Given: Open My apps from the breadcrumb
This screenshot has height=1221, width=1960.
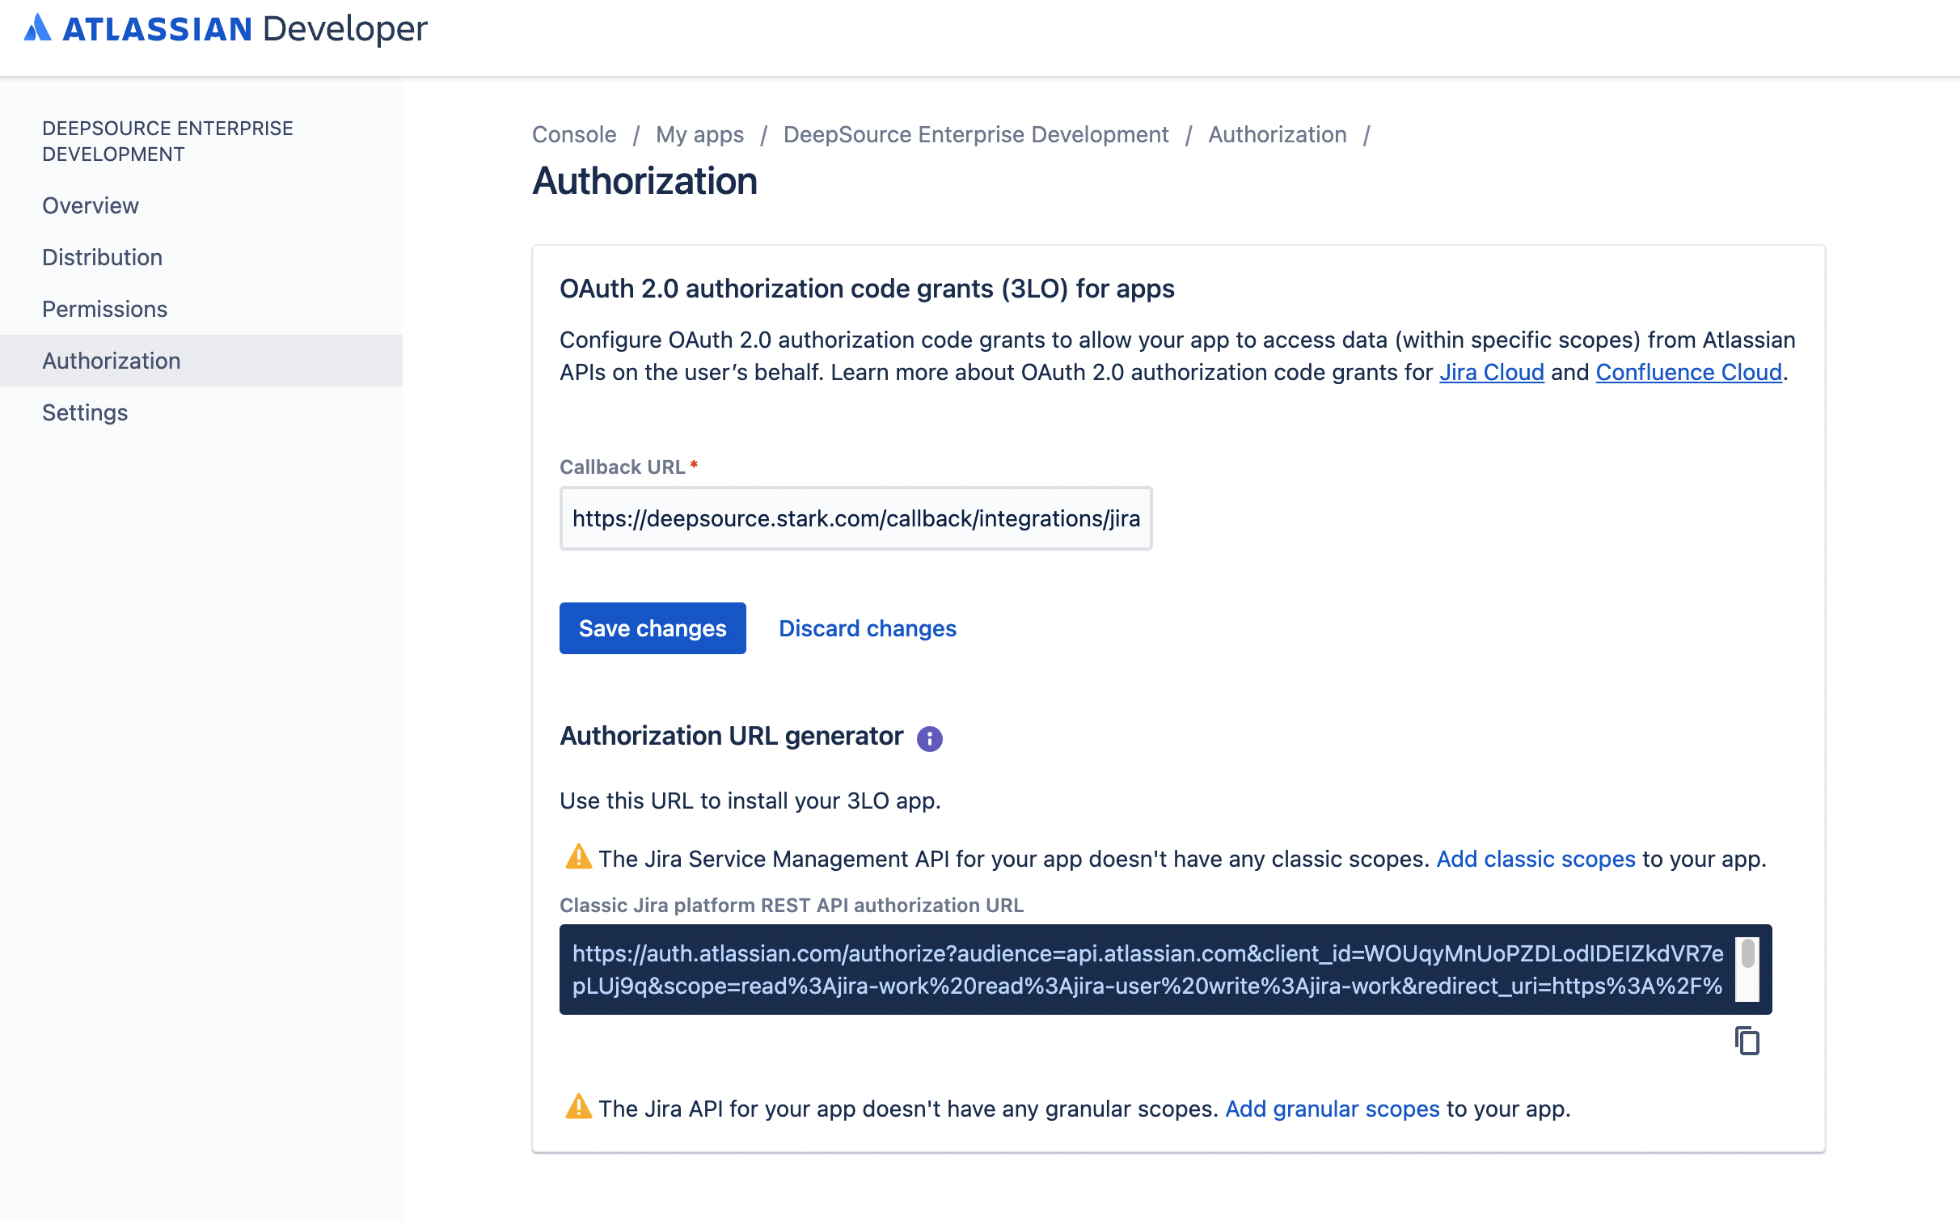Looking at the screenshot, I should 699,134.
